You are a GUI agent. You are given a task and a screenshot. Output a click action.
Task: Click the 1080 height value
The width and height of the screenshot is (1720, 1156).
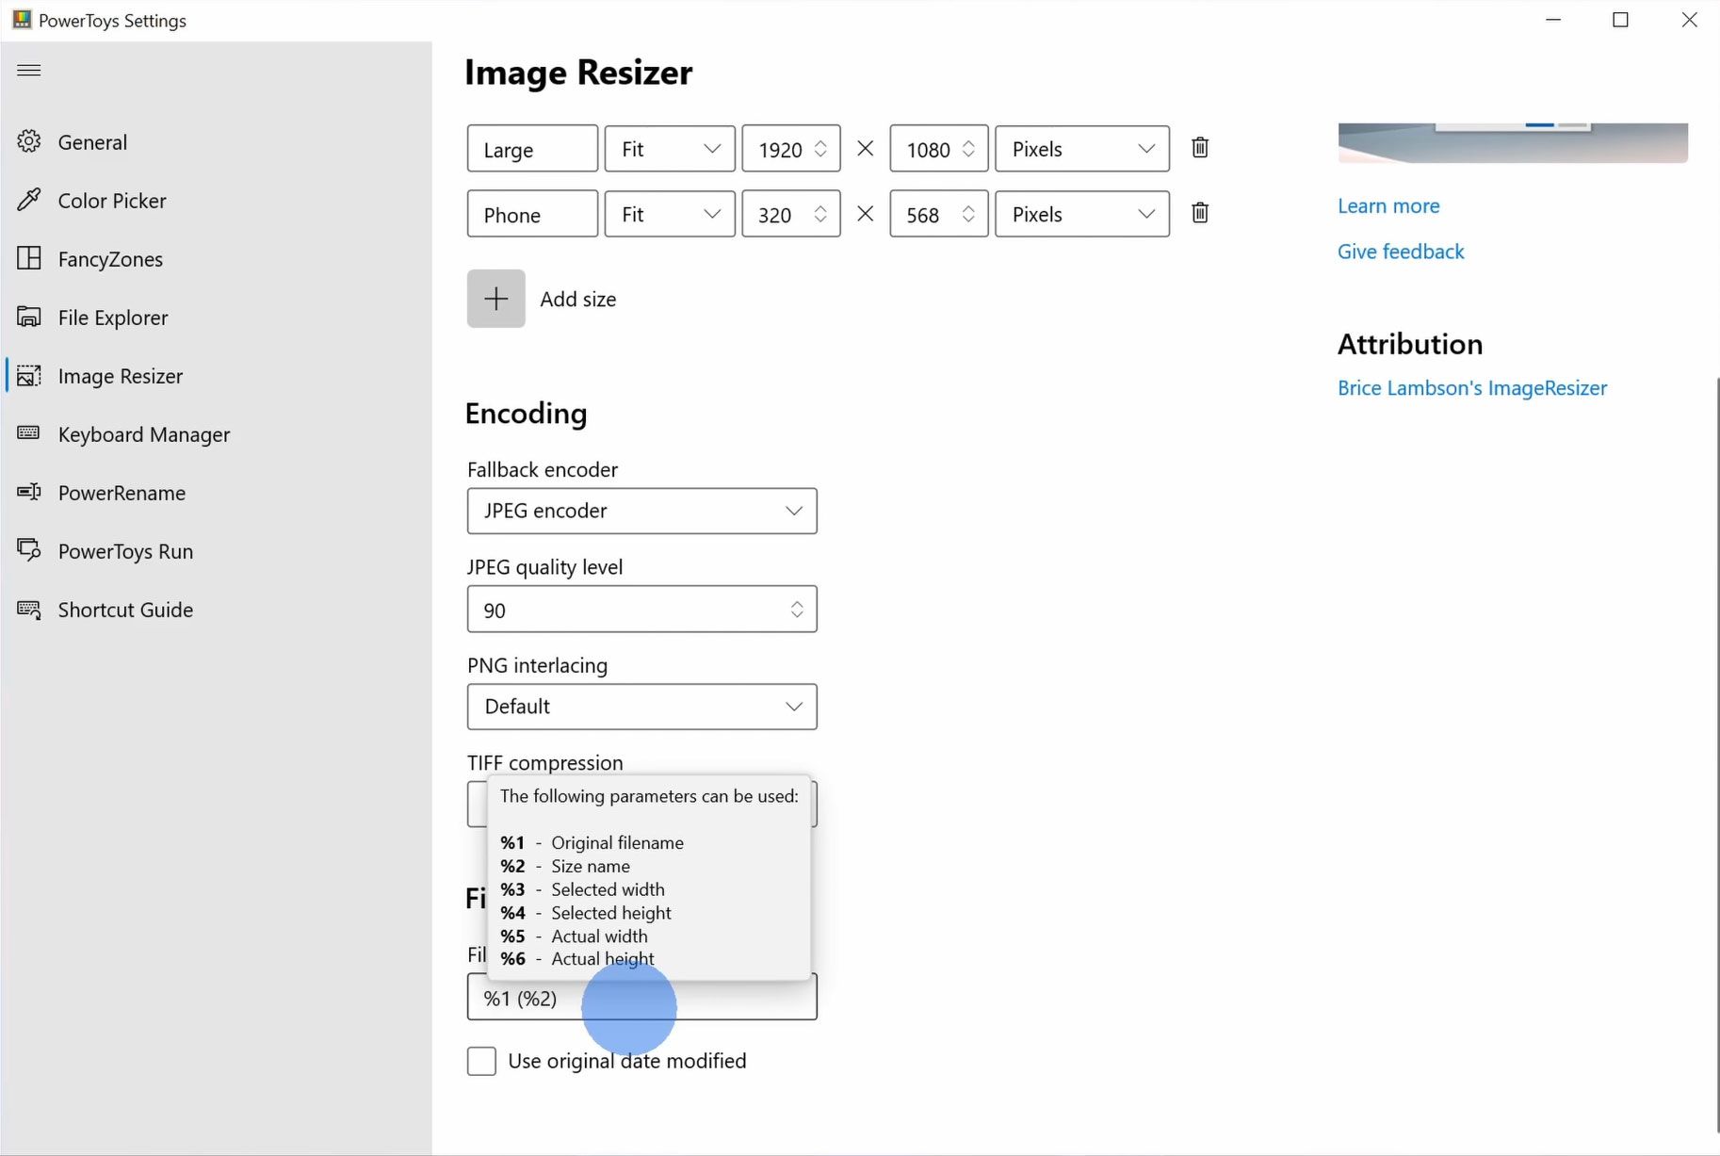929,150
